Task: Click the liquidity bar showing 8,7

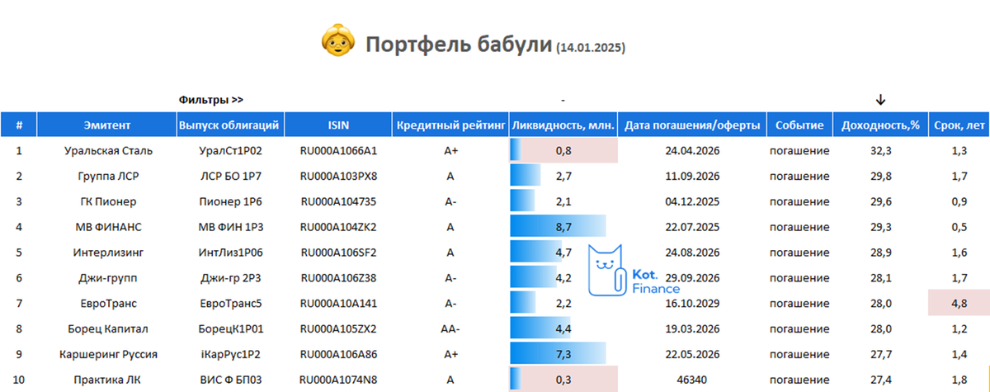Action: coord(559,227)
